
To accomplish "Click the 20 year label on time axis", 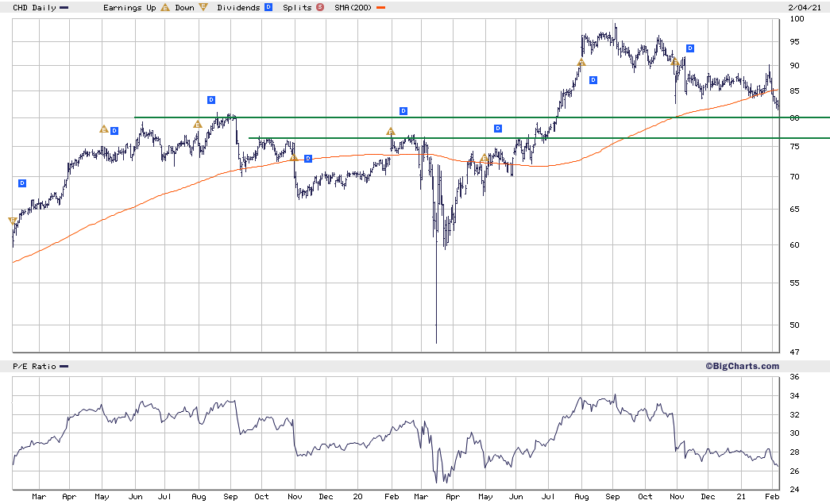I will coord(358,497).
